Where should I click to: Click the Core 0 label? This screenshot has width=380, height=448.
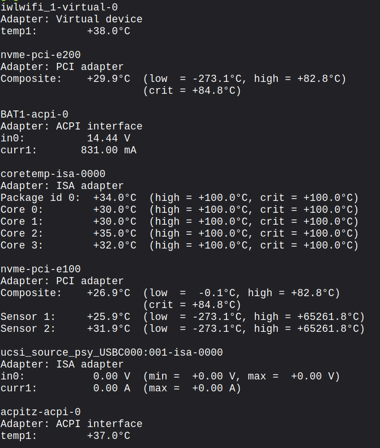22,209
